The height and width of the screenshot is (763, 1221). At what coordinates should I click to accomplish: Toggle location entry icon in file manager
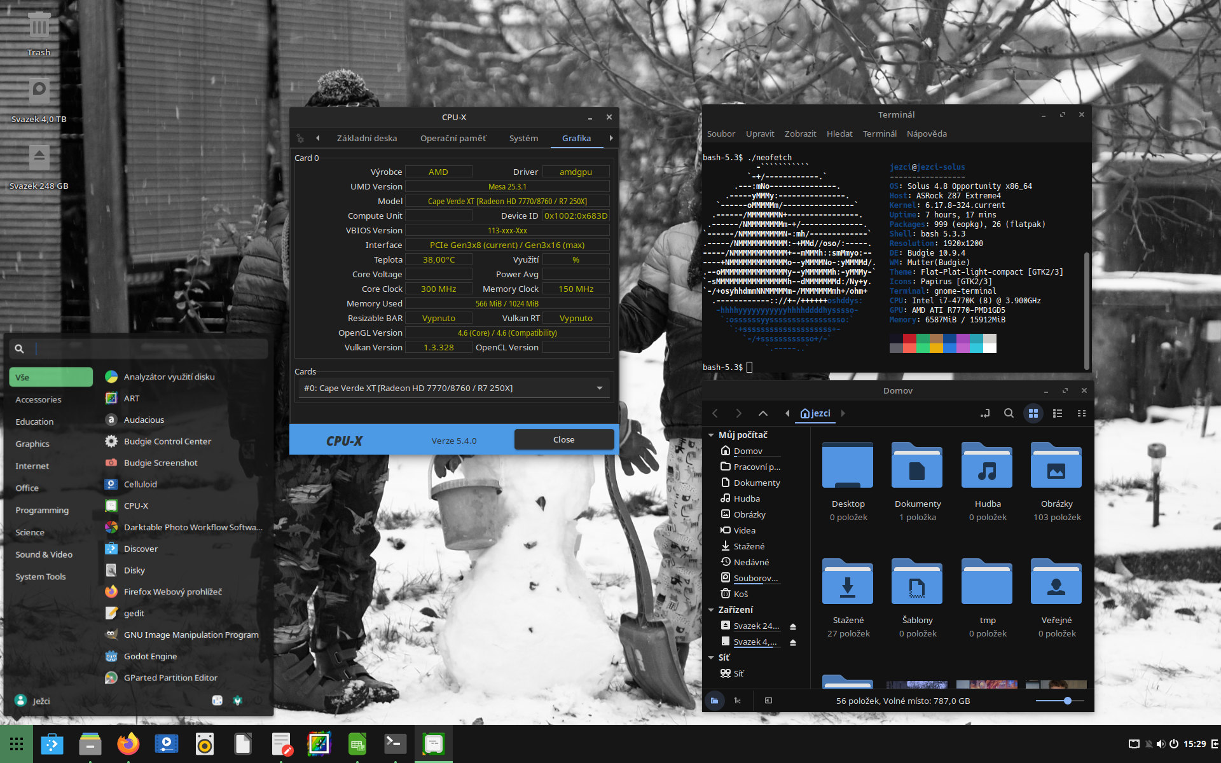985,413
